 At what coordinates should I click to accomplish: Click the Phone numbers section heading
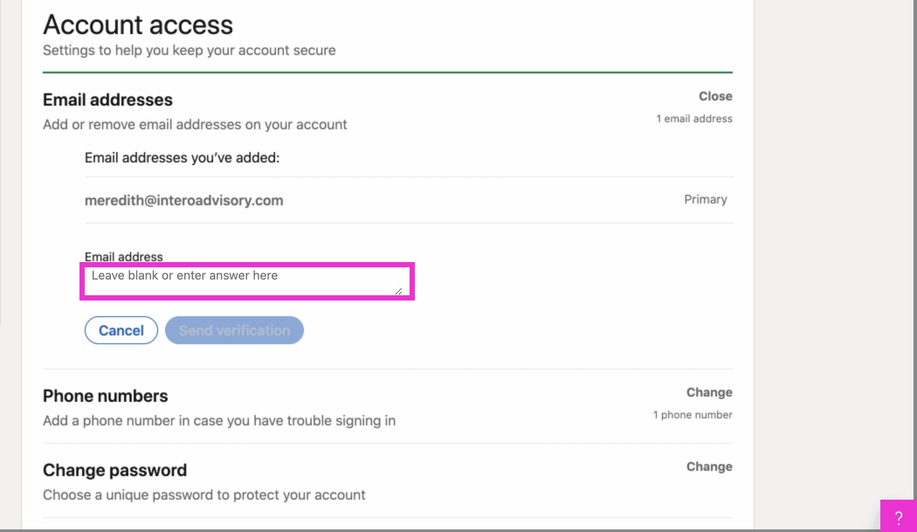click(105, 396)
